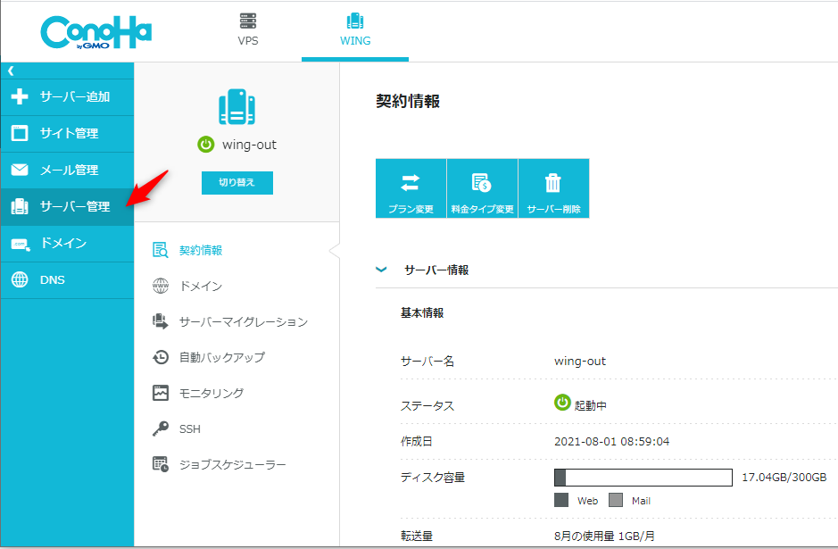The height and width of the screenshot is (549, 838).
Task: Switch to the VPS tab
Action: [x=248, y=30]
